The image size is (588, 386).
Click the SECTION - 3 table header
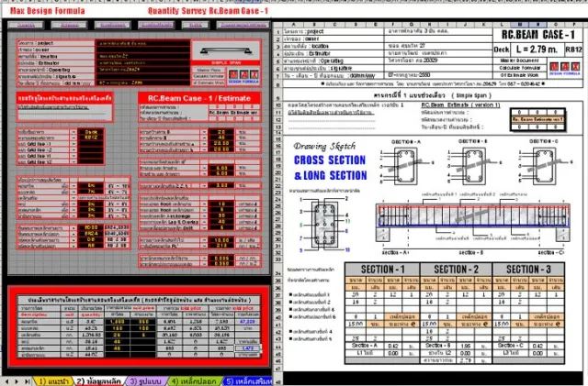click(528, 270)
